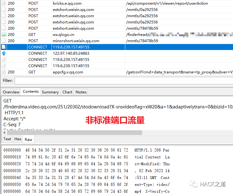Open the Notes tab
Image resolution: width=233 pixels, height=194 pixels.
pyautogui.click(x=81, y=92)
